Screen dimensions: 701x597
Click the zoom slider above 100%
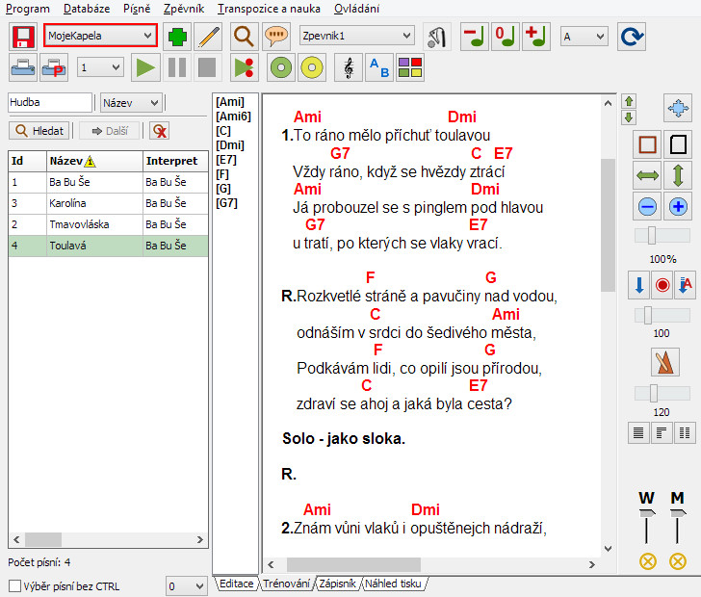(662, 235)
